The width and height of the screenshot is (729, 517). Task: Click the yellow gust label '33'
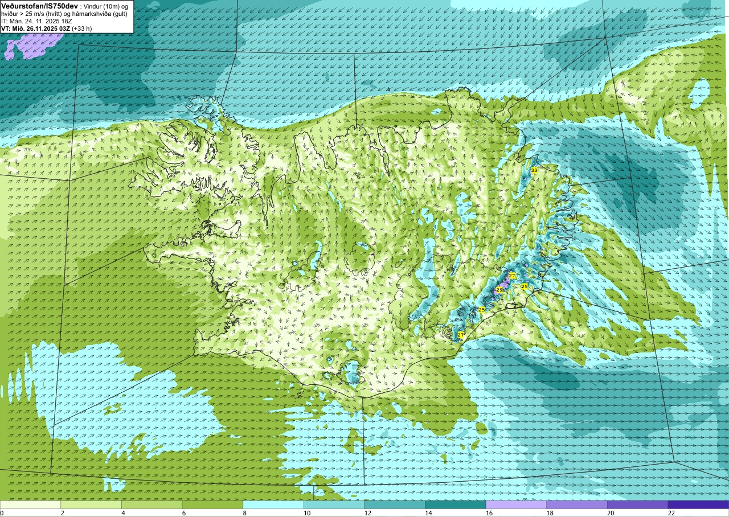(x=534, y=170)
